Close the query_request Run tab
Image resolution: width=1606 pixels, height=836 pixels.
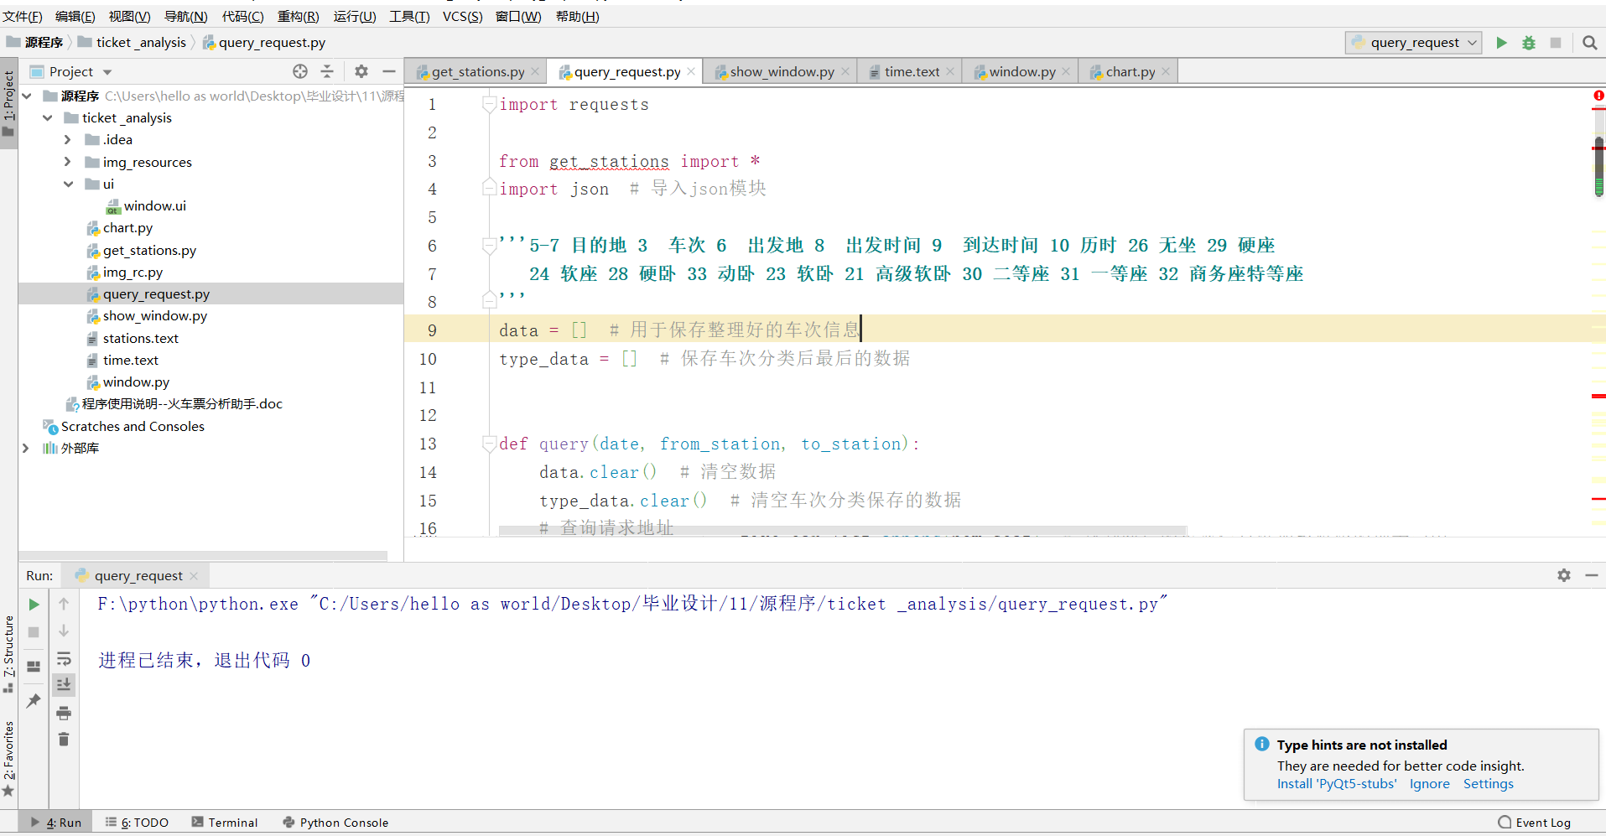tap(194, 576)
